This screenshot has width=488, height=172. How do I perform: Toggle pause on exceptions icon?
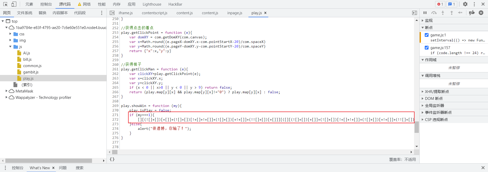pos(481,13)
